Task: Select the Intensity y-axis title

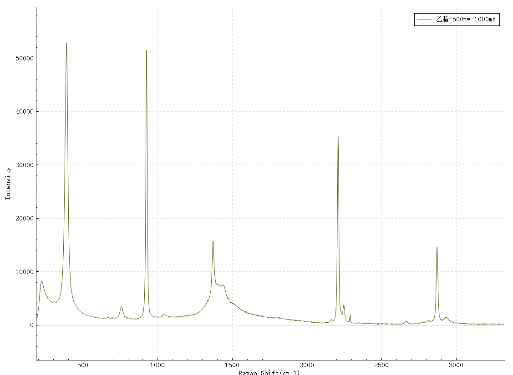Action: click(x=8, y=183)
